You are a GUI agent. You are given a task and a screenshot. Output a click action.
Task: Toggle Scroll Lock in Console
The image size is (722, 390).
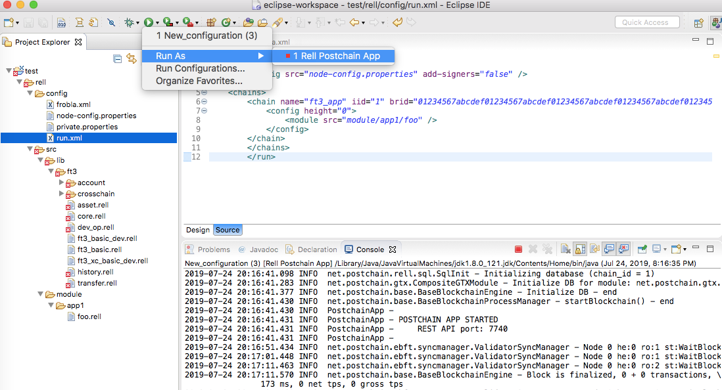(x=580, y=249)
